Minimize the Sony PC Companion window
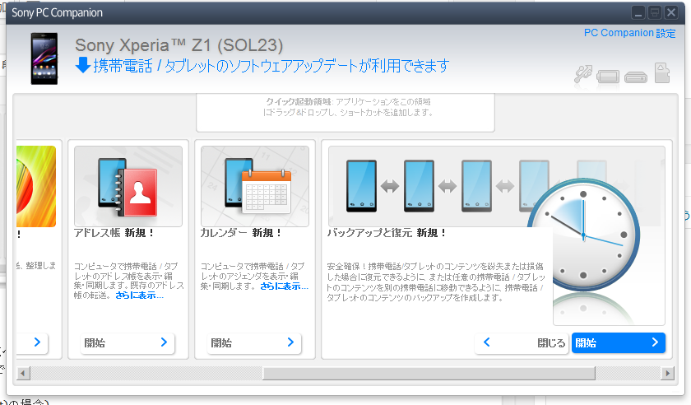Viewport: 691px width, 405px height. (x=638, y=12)
